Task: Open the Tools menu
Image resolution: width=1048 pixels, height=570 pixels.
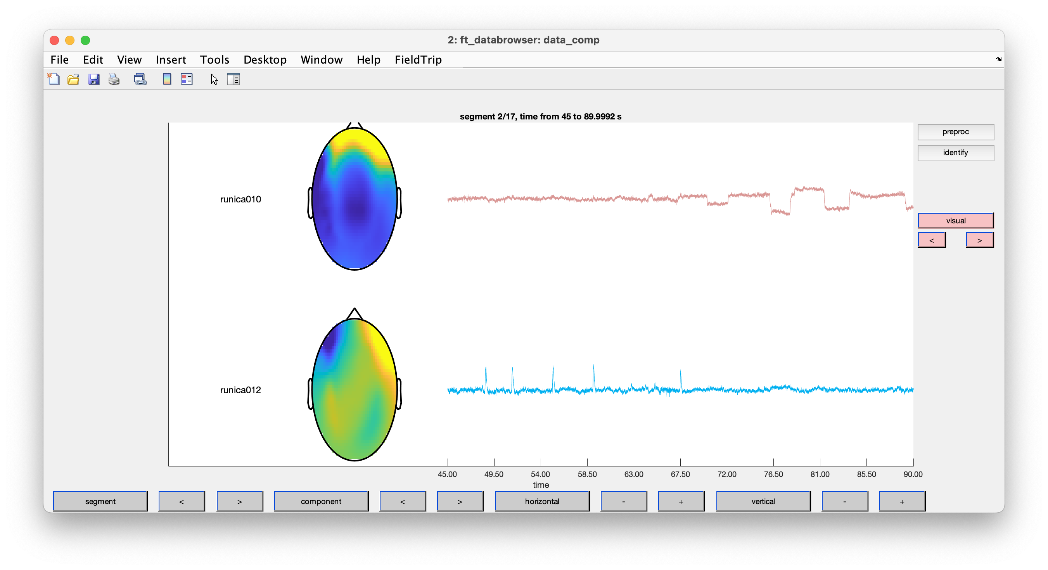Action: click(x=214, y=60)
